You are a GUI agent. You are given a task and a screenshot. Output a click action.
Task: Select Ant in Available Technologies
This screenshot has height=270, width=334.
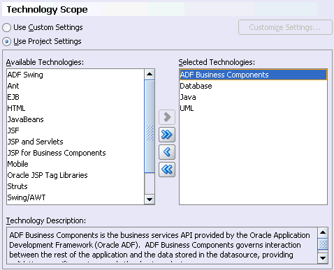[x=75, y=86]
